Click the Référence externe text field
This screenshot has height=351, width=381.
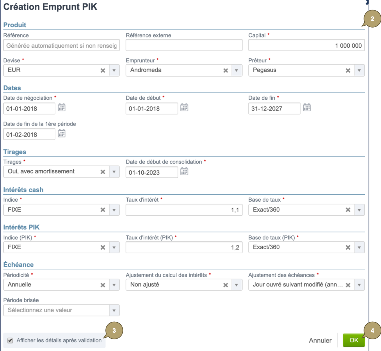coord(184,45)
